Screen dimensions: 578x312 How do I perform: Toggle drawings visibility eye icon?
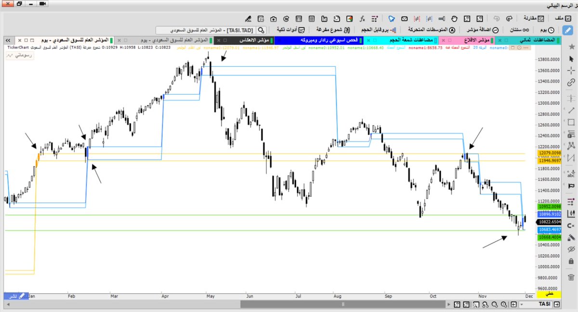tap(571, 249)
